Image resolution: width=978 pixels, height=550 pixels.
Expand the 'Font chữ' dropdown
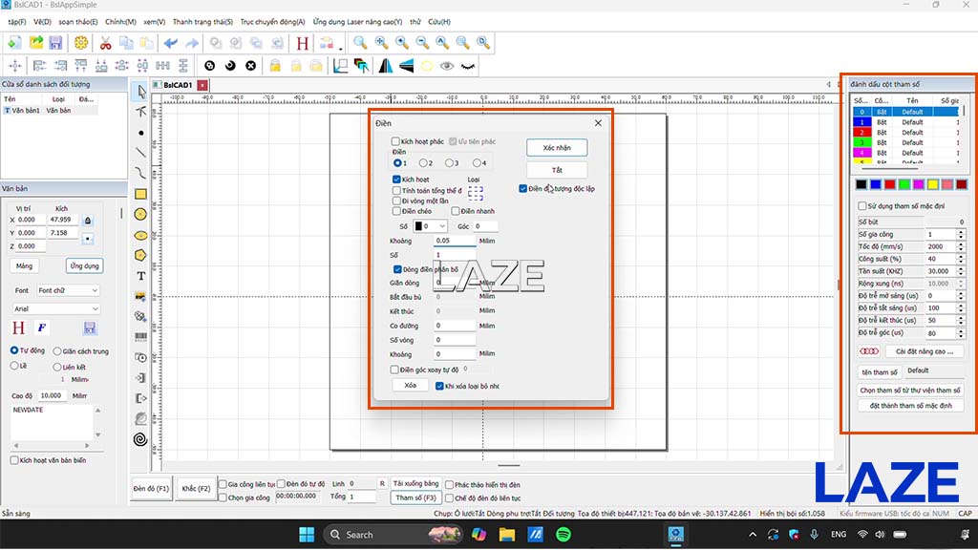(x=68, y=290)
